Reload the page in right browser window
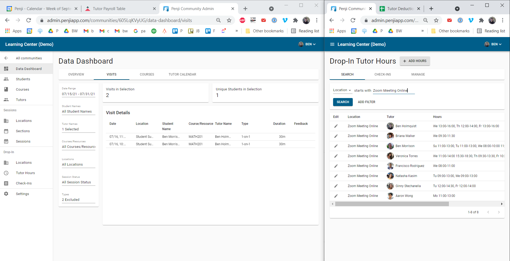510x261 pixels. pos(353,20)
